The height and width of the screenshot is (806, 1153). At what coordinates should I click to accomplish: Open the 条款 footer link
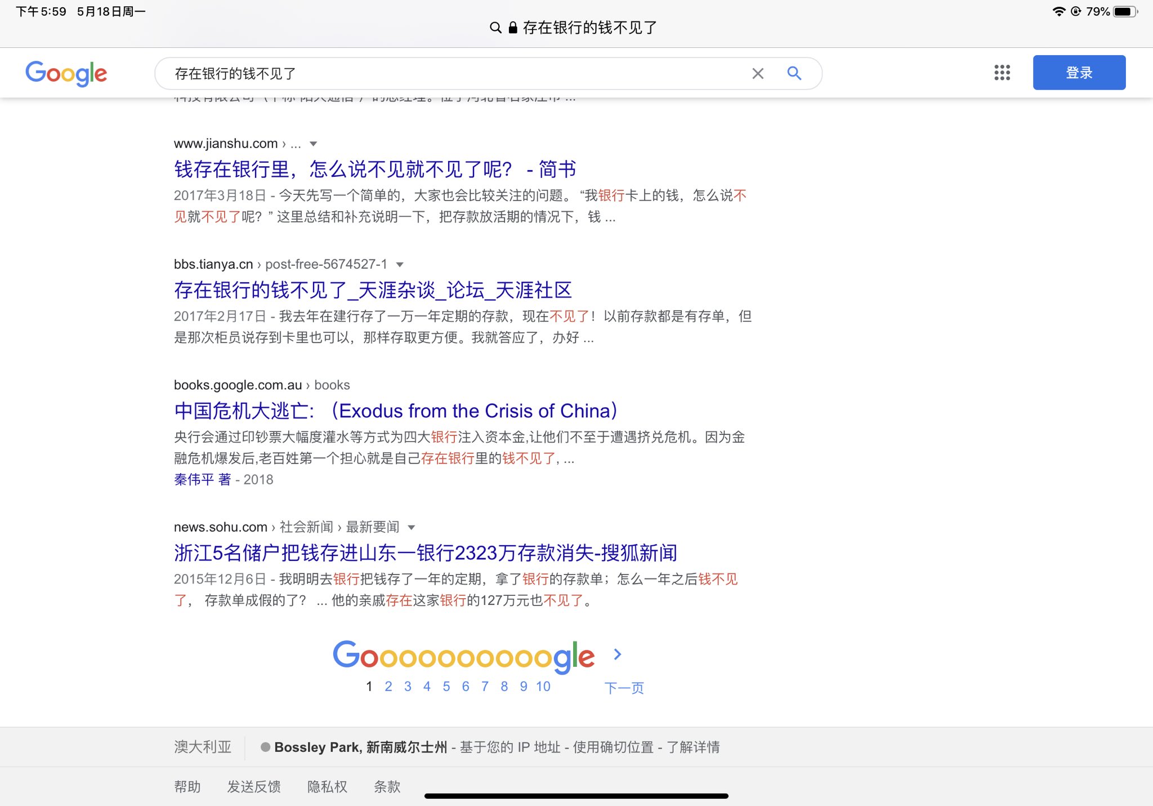[387, 786]
